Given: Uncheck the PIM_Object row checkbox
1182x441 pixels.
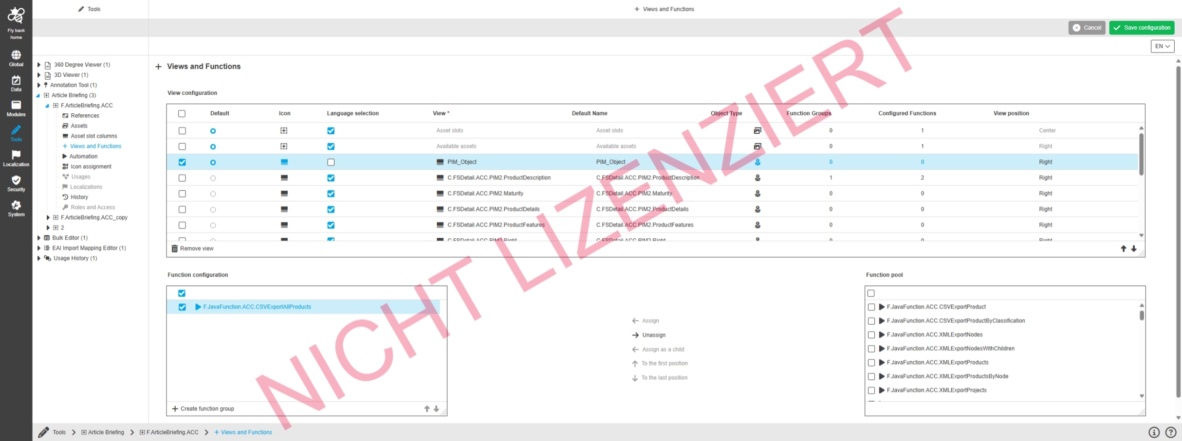Looking at the screenshot, I should [182, 162].
